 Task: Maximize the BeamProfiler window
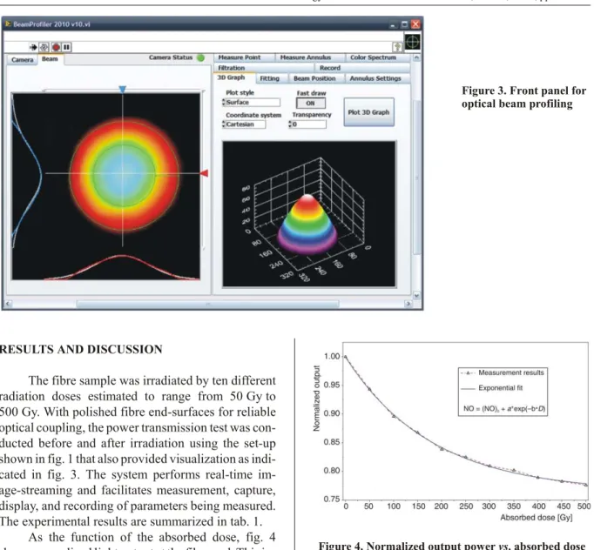(405, 24)
